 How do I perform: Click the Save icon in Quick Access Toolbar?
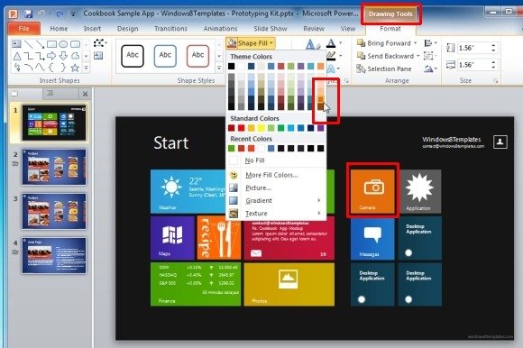click(x=28, y=14)
